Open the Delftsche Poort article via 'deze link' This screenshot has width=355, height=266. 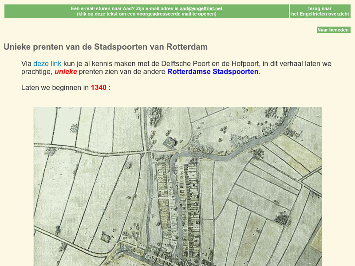pyautogui.click(x=47, y=63)
